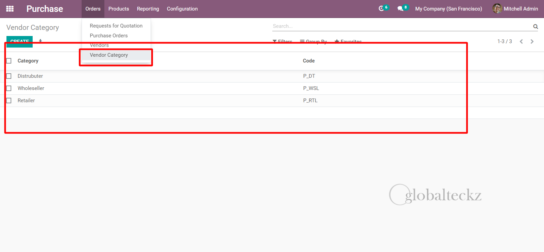
Task: Select all rows with header checkbox
Action: (9, 61)
